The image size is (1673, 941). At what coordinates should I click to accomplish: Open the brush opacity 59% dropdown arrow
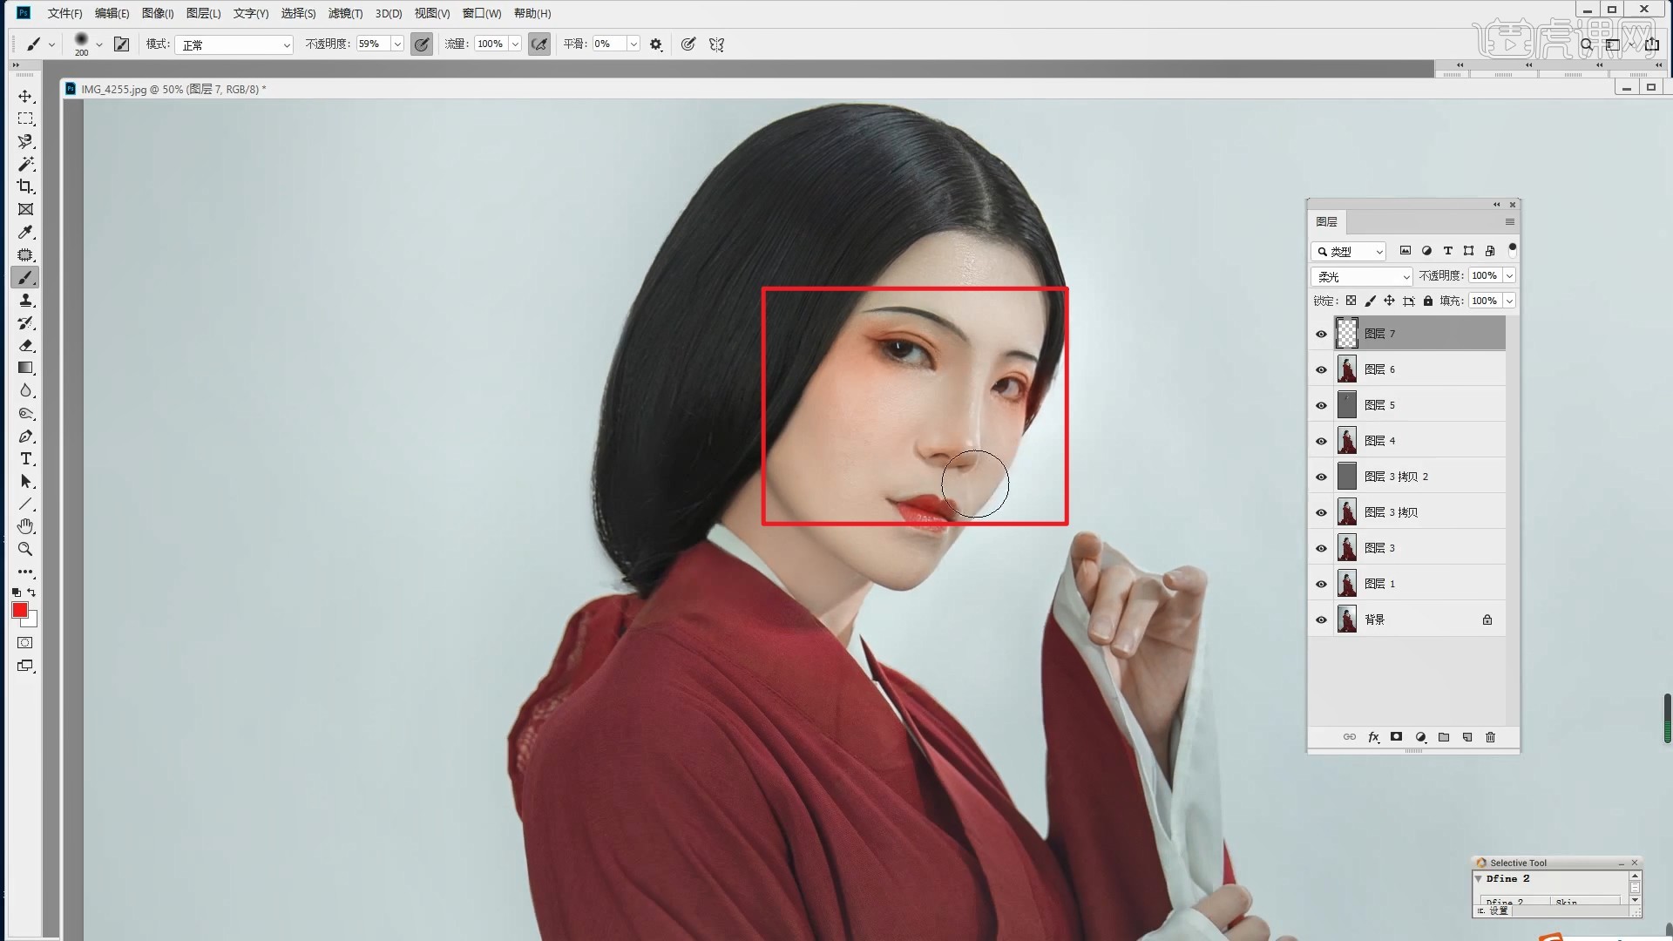(x=397, y=44)
